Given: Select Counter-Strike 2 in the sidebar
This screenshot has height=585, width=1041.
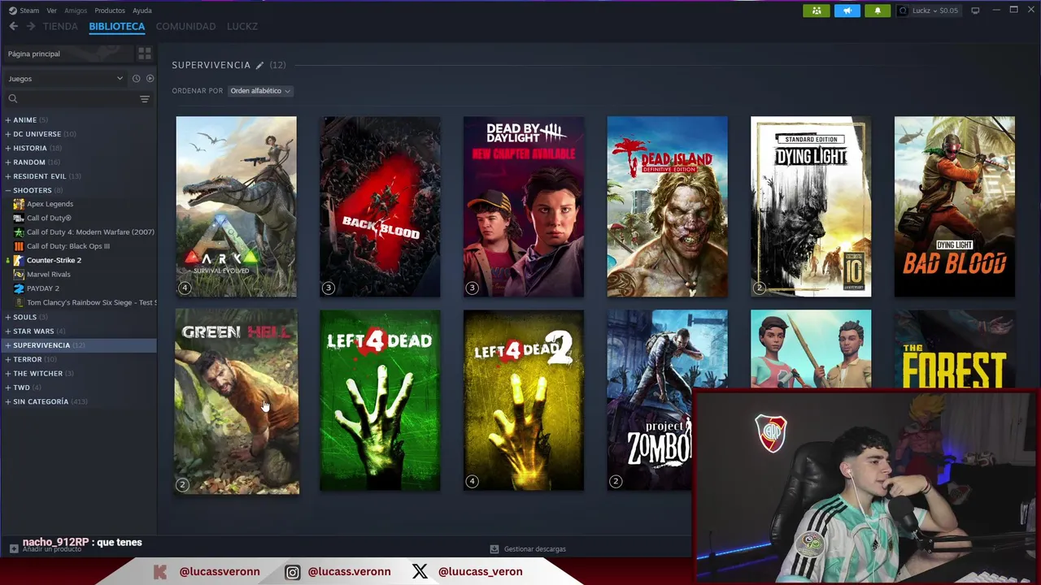Looking at the screenshot, I should (x=54, y=260).
